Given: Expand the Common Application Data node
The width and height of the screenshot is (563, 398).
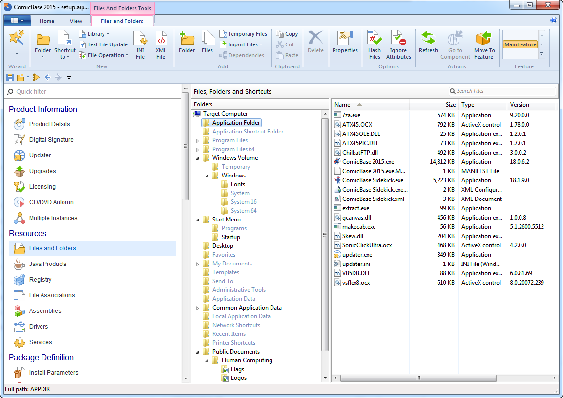Looking at the screenshot, I should coord(197,308).
